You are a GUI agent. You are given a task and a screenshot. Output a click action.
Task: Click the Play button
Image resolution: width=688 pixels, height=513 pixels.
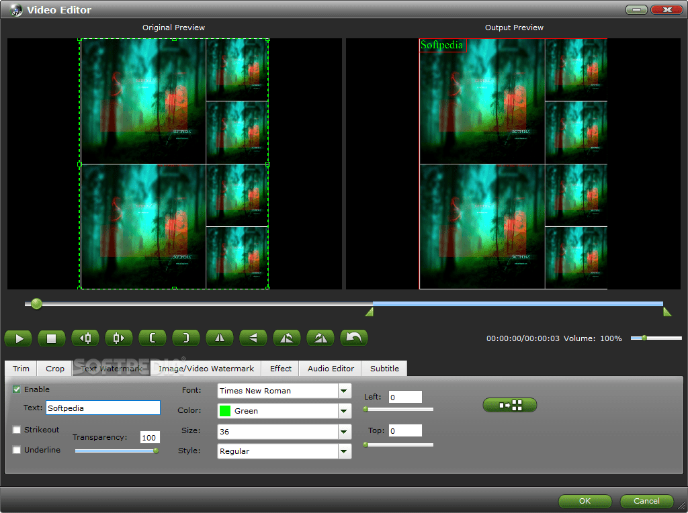(18, 338)
